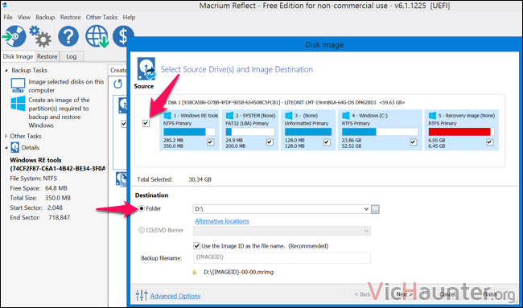523x308 pixels.
Task: Click the help question mark toolbar icon
Action: pos(68,36)
